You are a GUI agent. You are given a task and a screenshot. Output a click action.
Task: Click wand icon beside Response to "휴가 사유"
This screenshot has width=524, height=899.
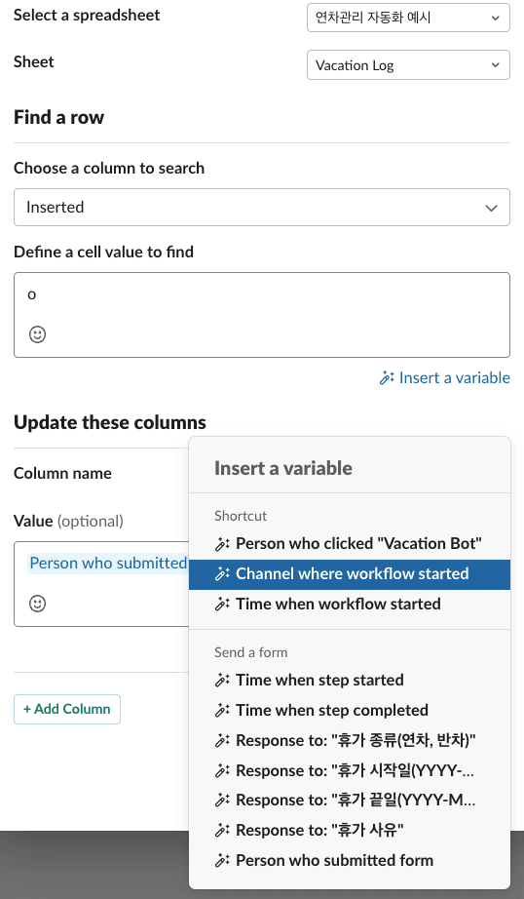click(222, 830)
